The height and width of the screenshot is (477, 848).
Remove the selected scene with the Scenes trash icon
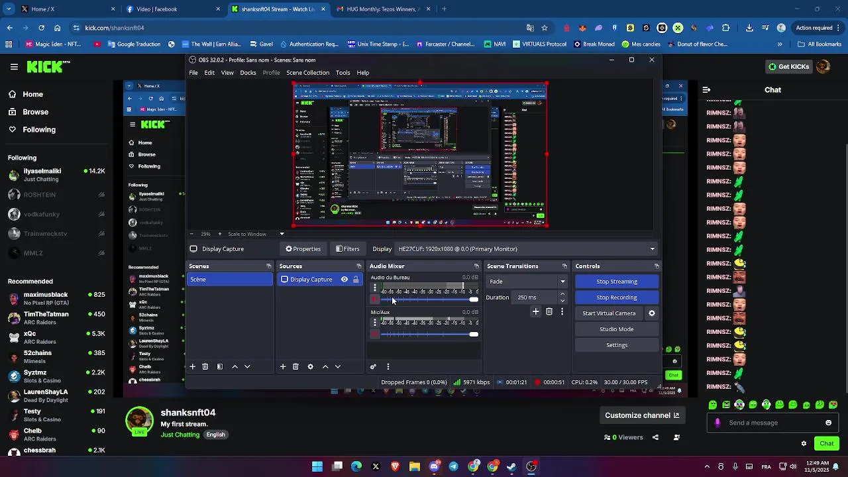[205, 366]
